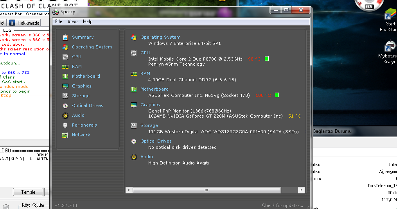Click the v1.32.740 version text
397x209 pixels.
(66, 205)
